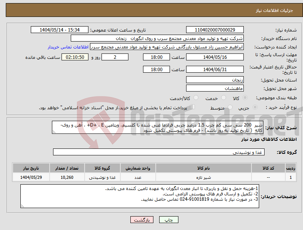Click the شرح کلی نیاز text area
The height and width of the screenshot is (230, 303).
[x=158, y=128]
